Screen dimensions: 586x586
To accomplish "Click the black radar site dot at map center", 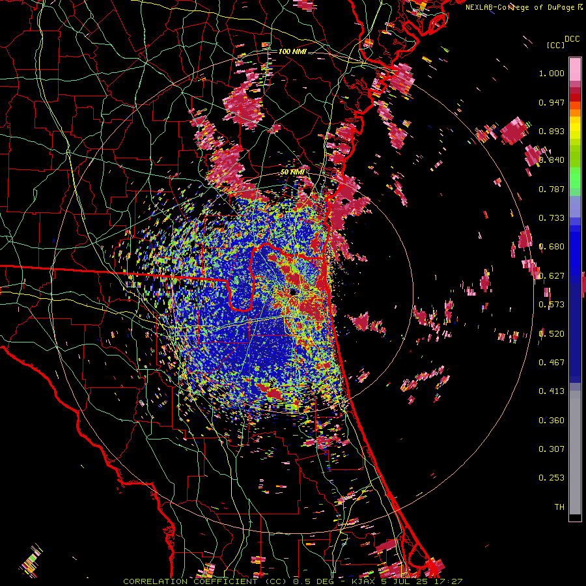I will pos(293,292).
